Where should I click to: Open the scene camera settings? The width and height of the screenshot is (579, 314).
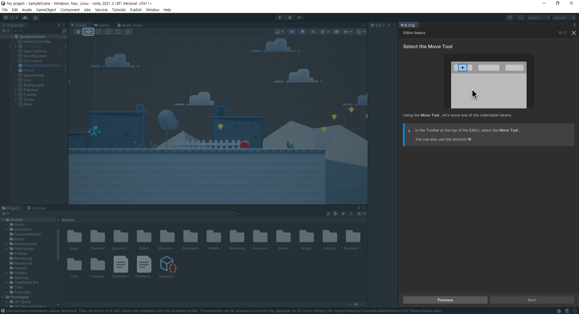pos(348,32)
